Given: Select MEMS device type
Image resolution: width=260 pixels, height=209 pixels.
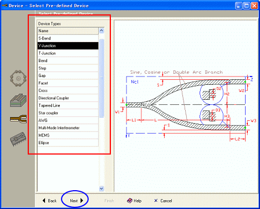Looking at the screenshot, I should click(68, 135).
